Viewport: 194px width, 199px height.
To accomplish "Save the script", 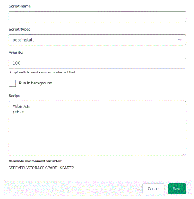I will point(177,189).
